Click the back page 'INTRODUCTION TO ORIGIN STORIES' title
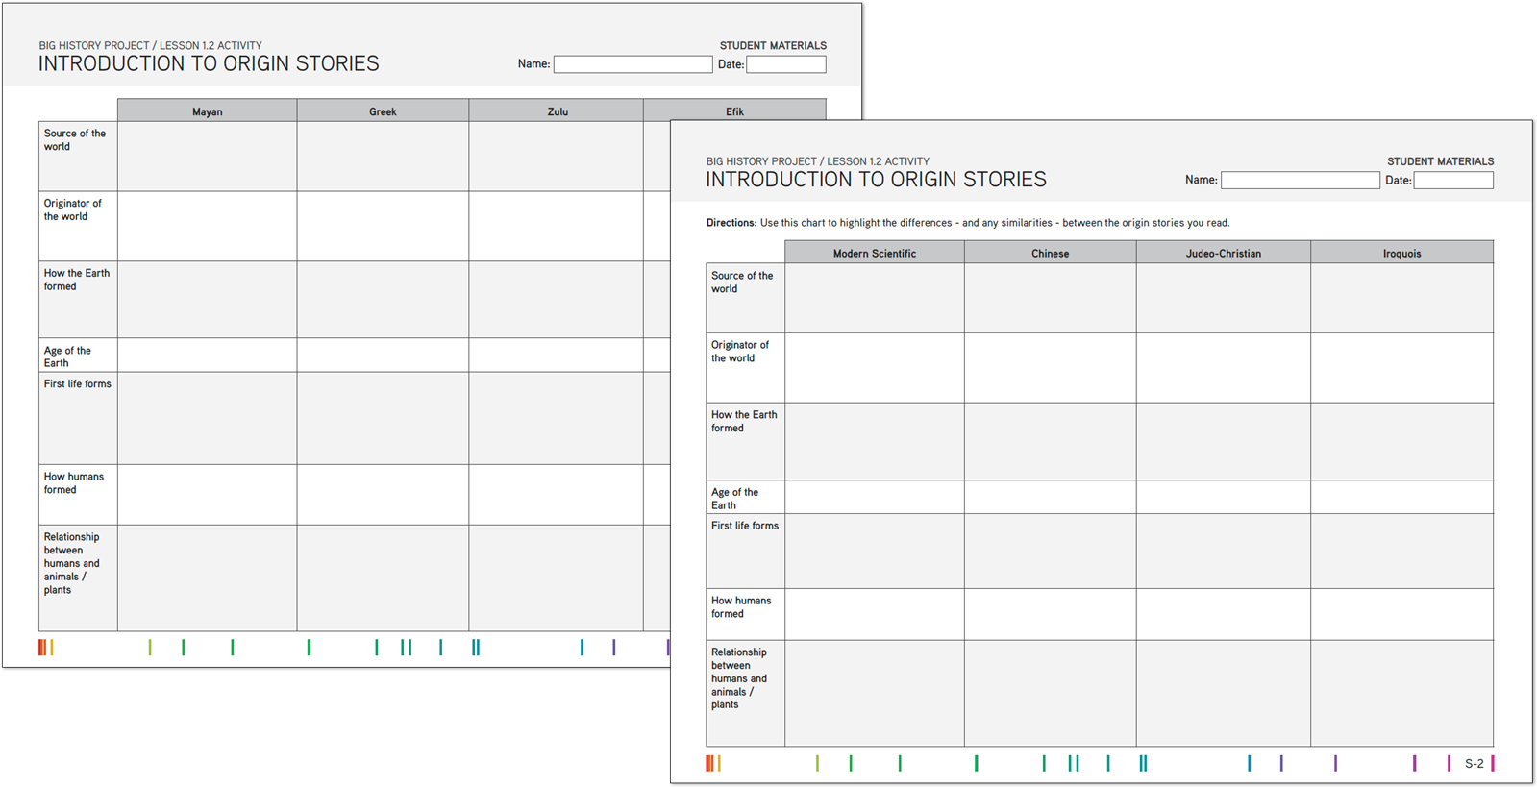 (x=209, y=63)
